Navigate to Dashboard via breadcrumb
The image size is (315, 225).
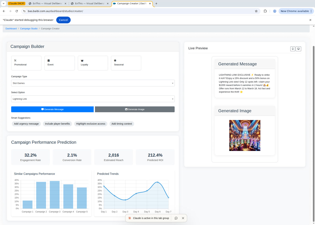pos(11,29)
